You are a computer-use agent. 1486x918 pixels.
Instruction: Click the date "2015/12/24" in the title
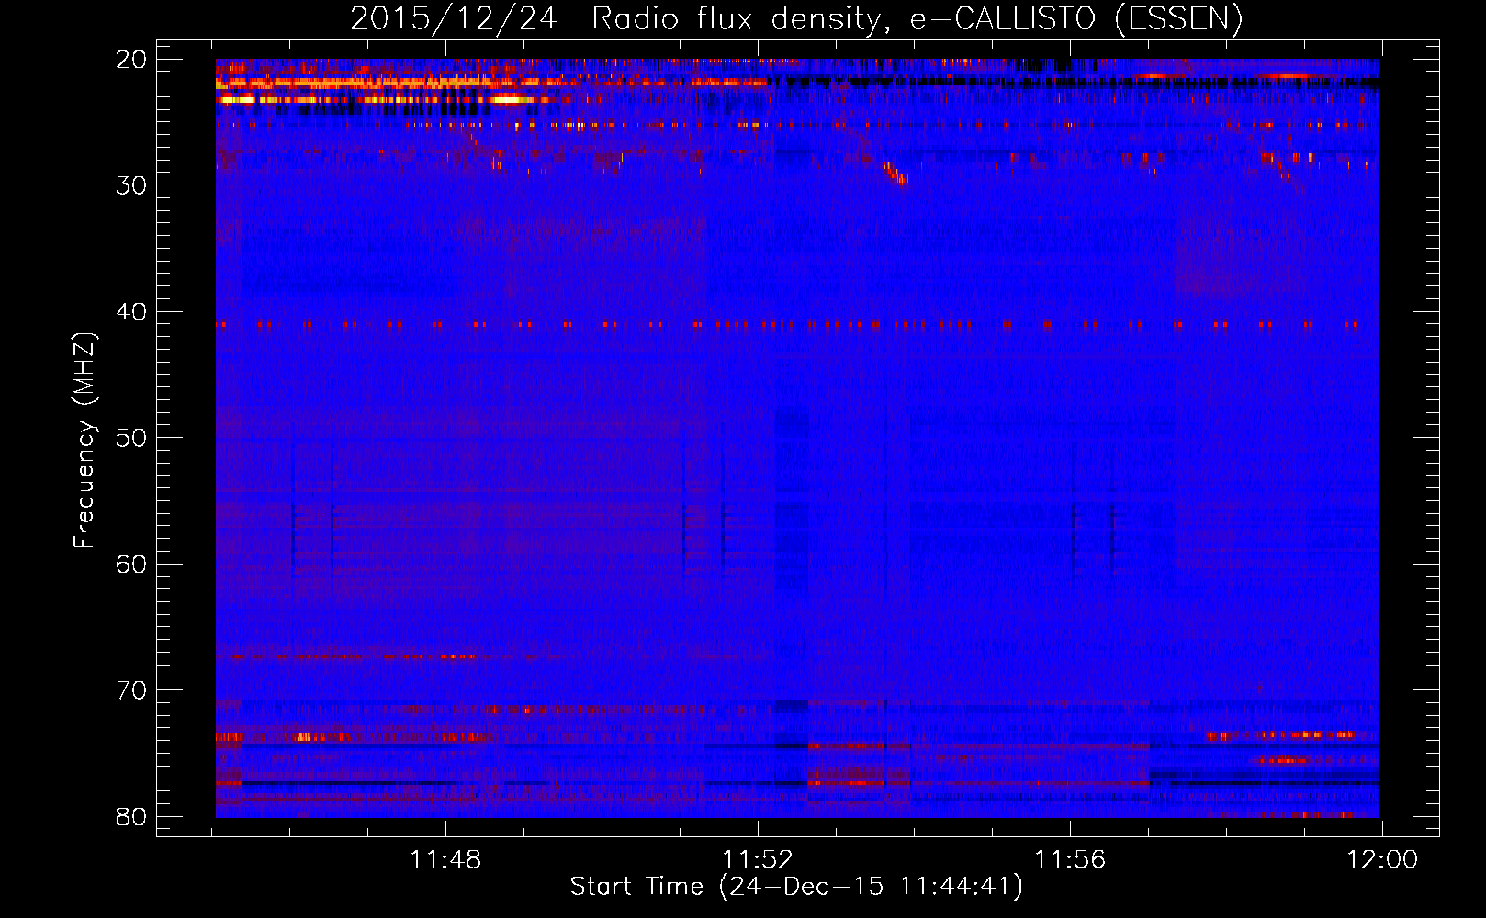click(x=454, y=19)
